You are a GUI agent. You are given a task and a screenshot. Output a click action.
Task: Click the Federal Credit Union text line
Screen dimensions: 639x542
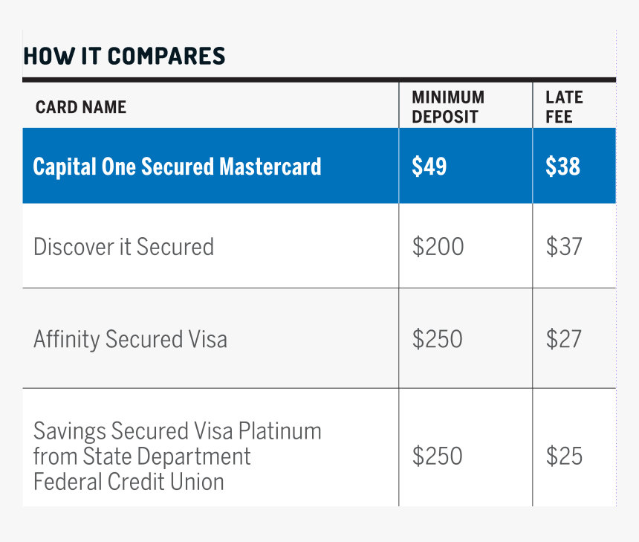(x=129, y=482)
